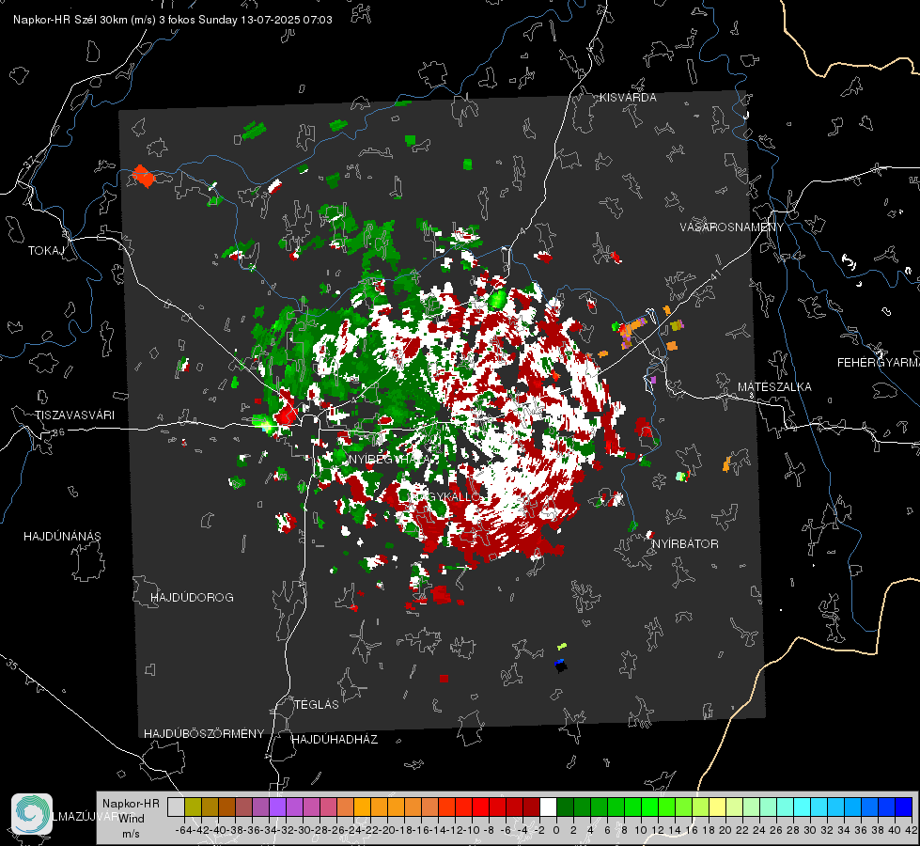
Task: Click the NAGYKÁLLÓ label over the red echoes
Action: [x=444, y=497]
